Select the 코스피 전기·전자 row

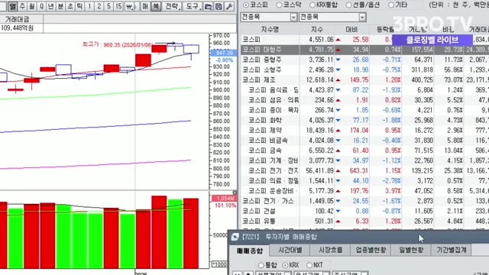[364, 170]
